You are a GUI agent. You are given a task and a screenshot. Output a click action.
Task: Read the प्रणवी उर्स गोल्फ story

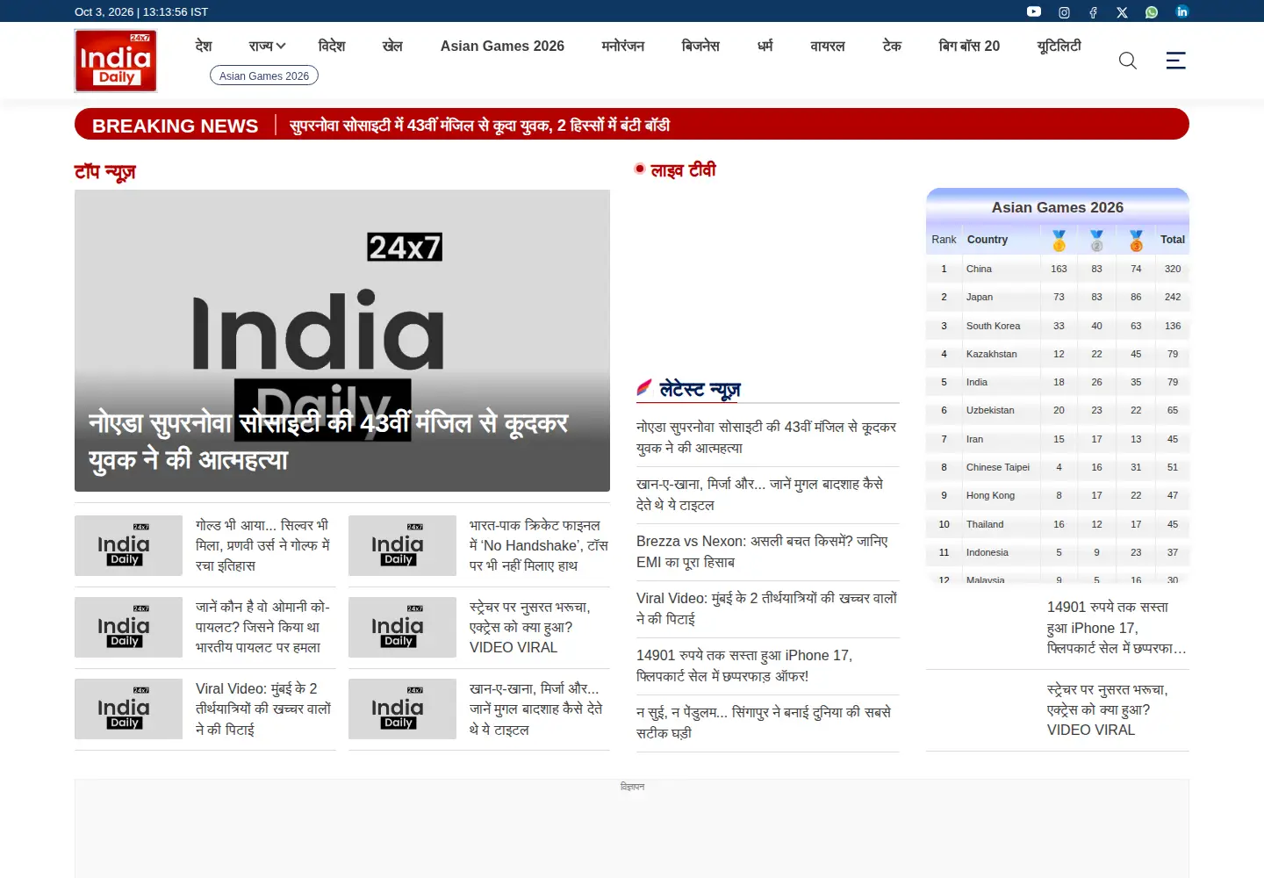tap(263, 545)
